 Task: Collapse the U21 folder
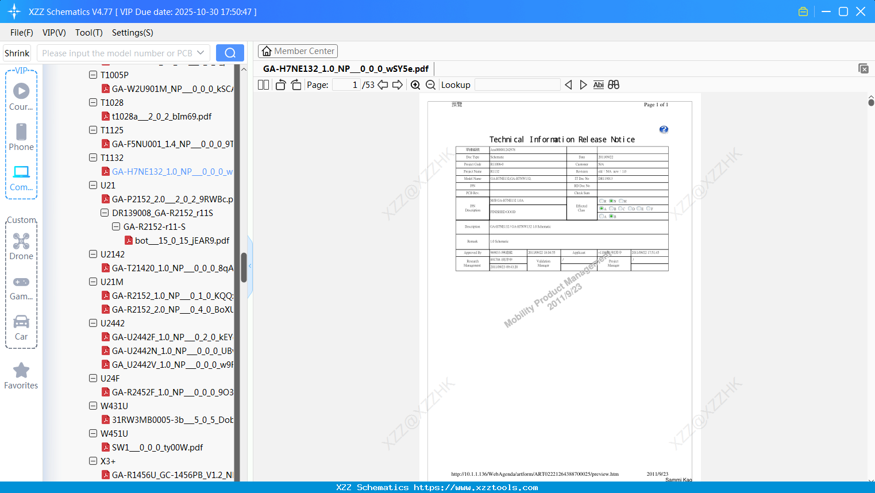coord(93,185)
